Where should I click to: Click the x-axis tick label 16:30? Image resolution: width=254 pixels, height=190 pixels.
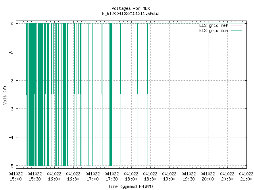pos(73,179)
